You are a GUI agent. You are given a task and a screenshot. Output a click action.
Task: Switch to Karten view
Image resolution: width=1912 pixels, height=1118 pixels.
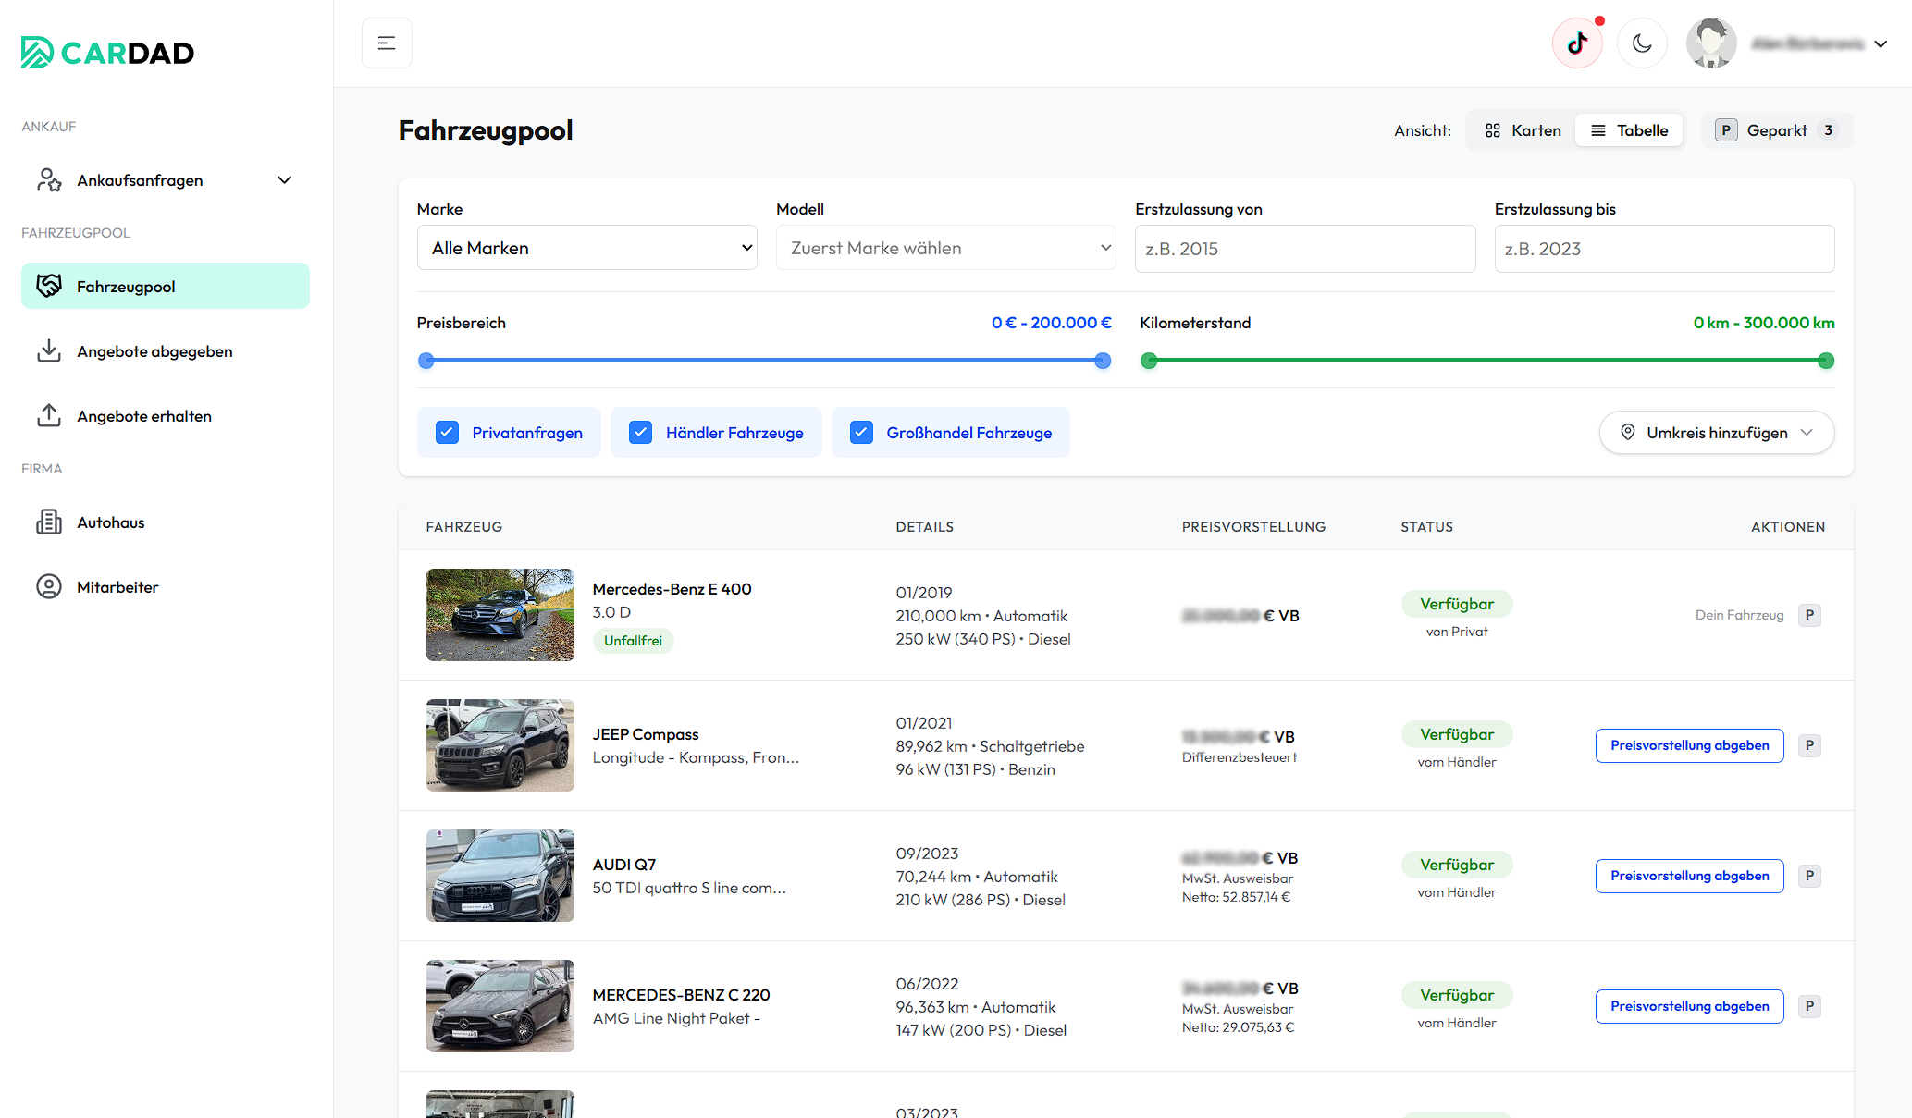pyautogui.click(x=1523, y=130)
